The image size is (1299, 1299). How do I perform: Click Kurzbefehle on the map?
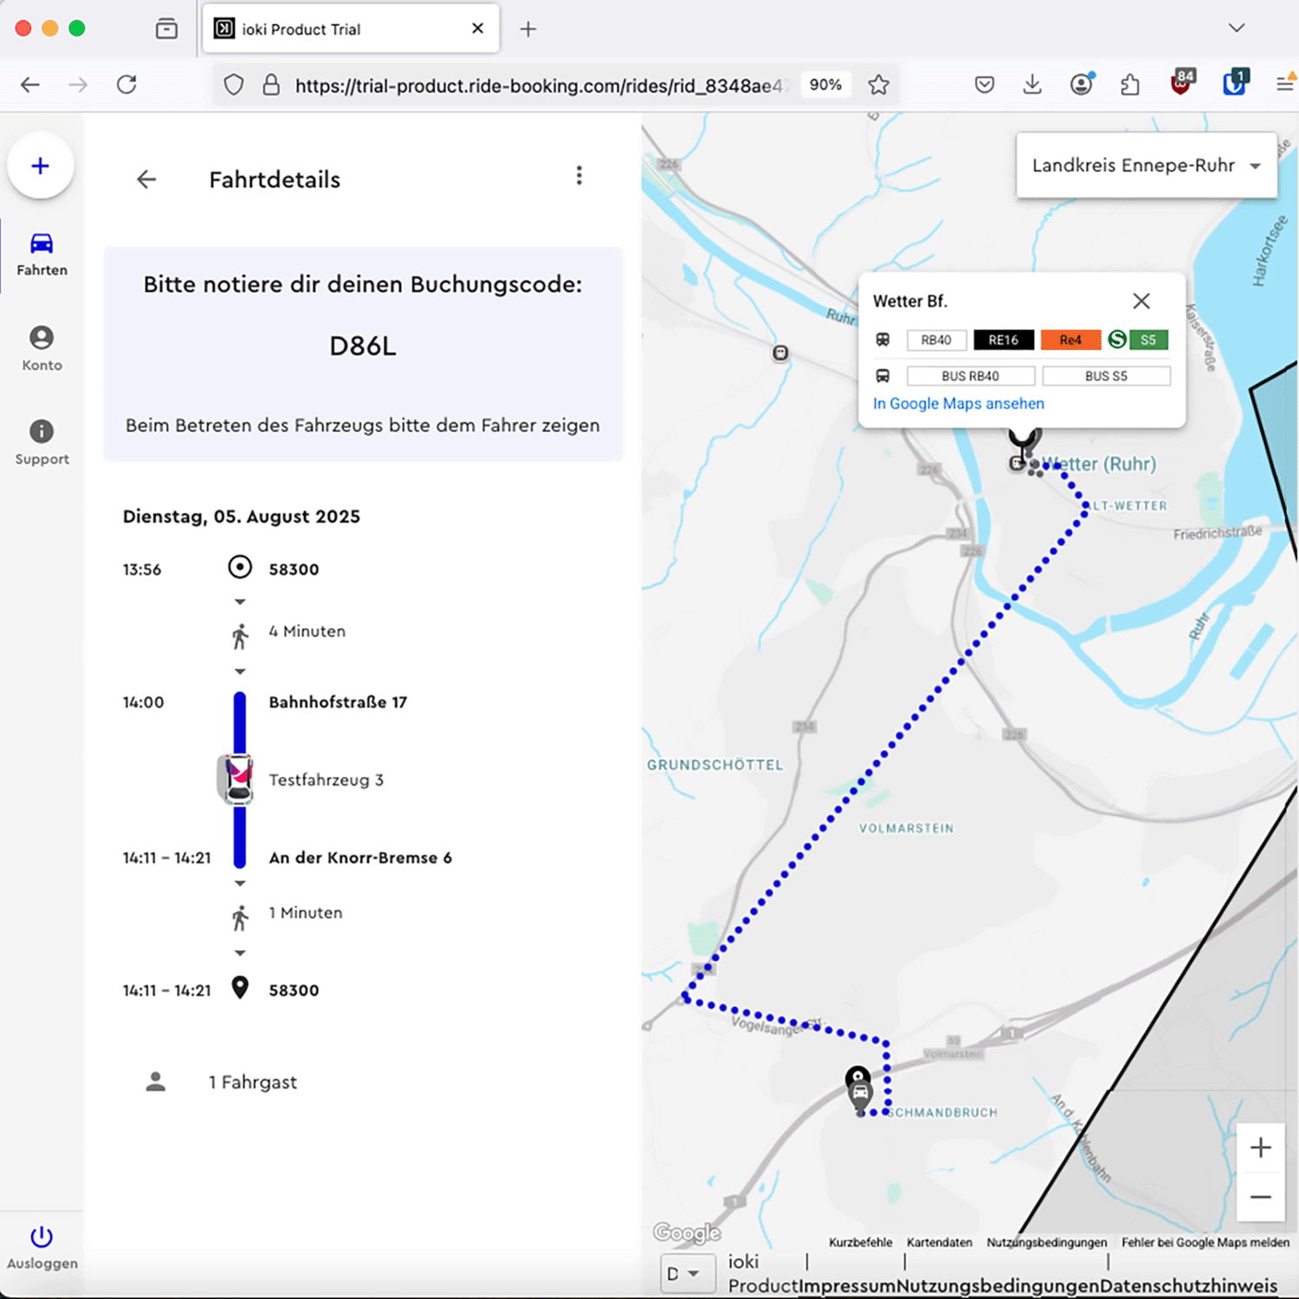coord(860,1242)
